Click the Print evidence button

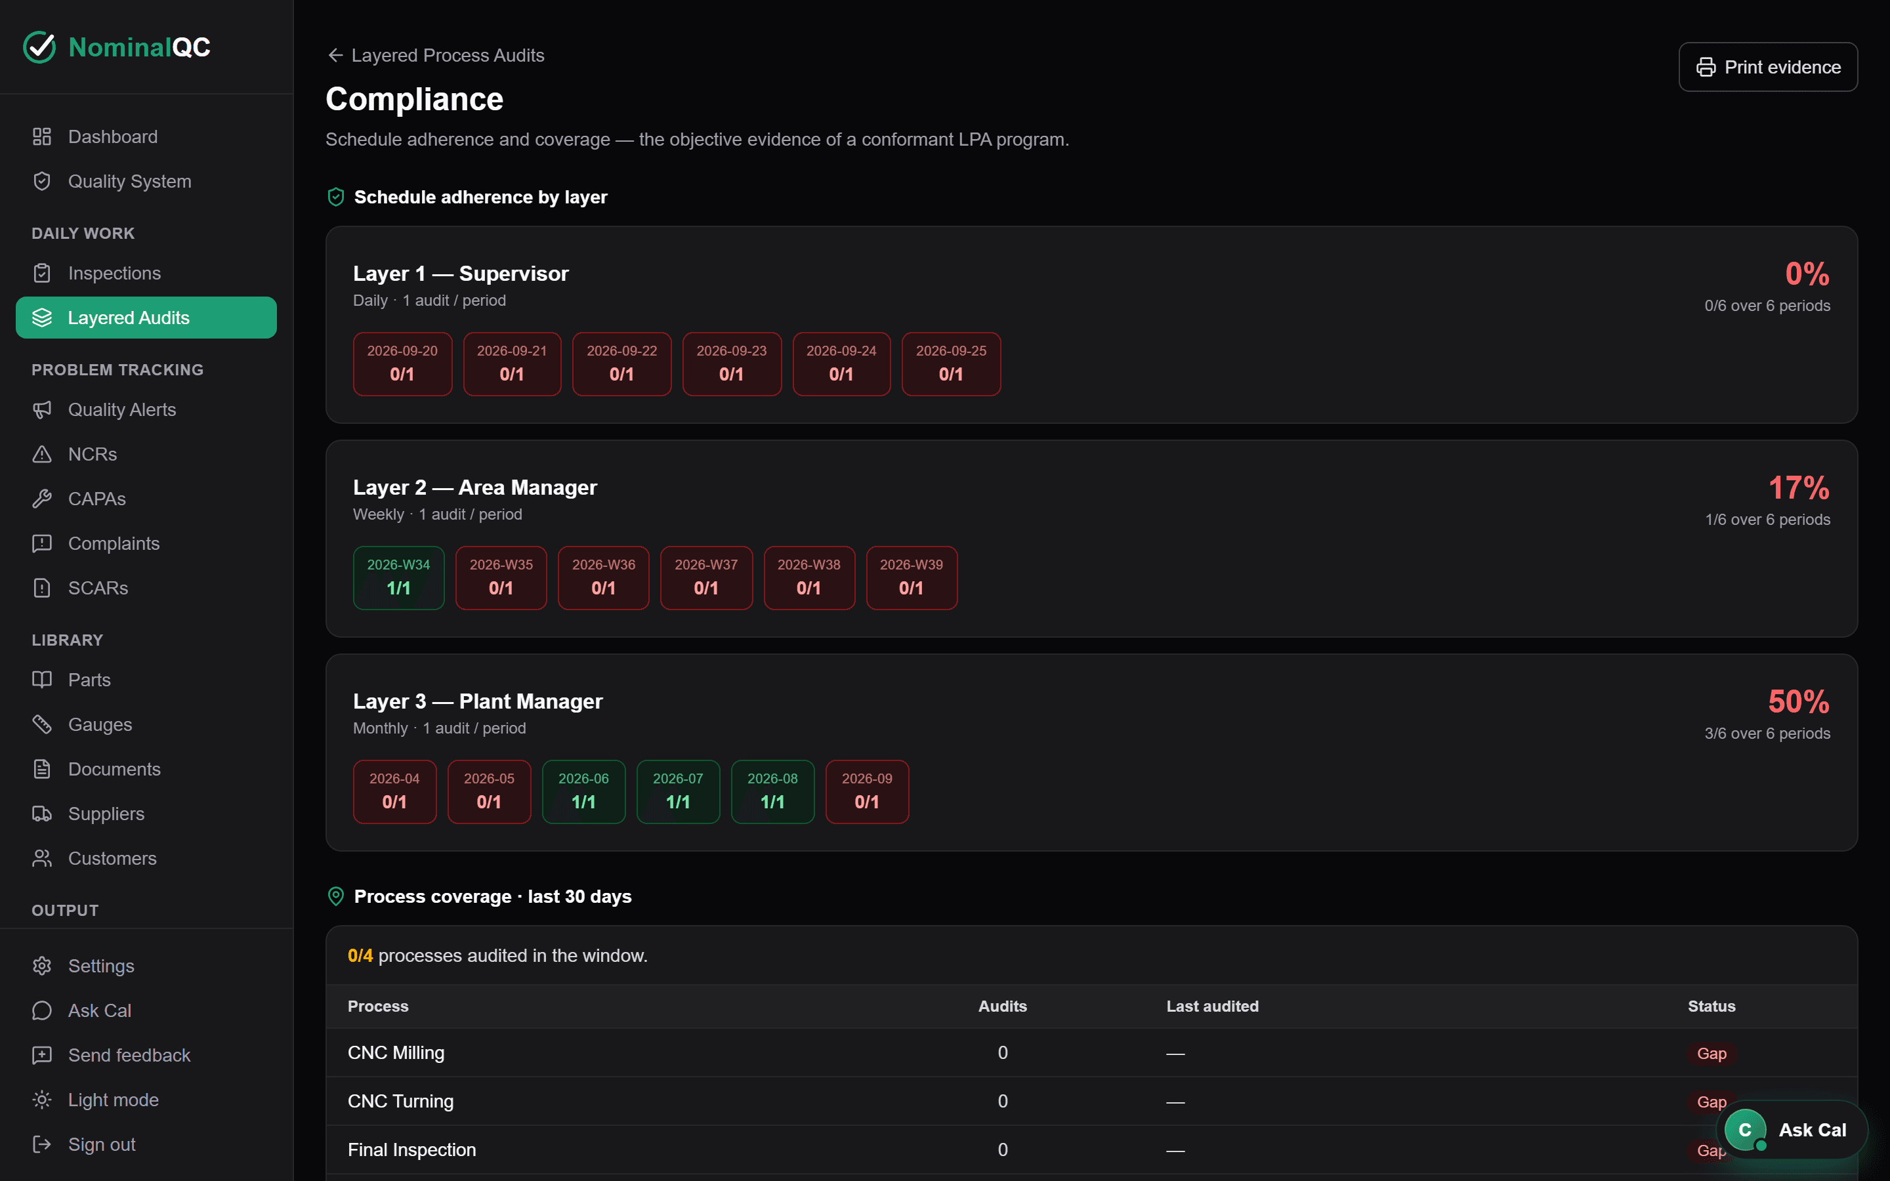click(x=1767, y=67)
